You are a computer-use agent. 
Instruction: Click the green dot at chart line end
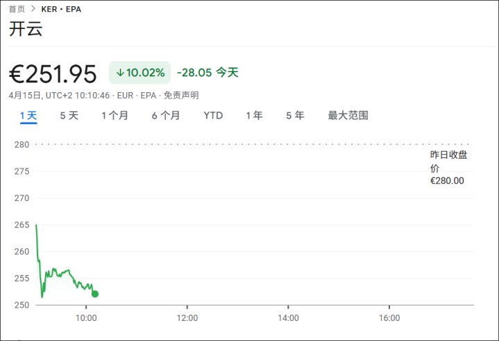(x=95, y=294)
